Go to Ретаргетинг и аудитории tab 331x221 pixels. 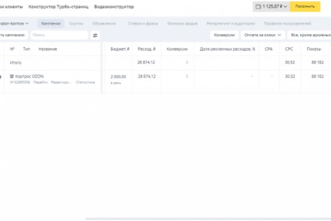pyautogui.click(x=230, y=23)
